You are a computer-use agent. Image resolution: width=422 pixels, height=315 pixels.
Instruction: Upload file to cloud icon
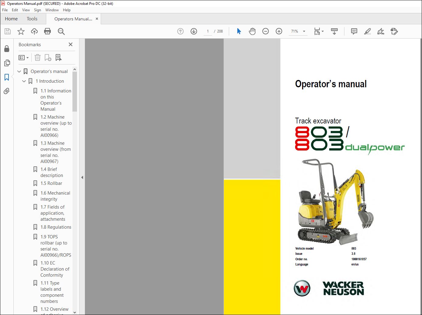(34, 31)
